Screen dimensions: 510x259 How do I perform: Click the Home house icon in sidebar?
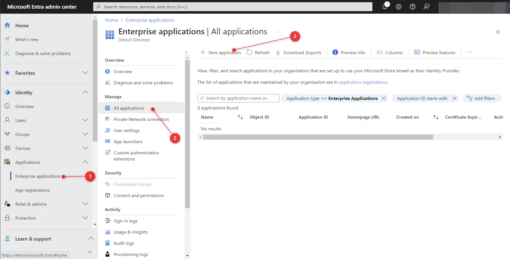coord(8,25)
